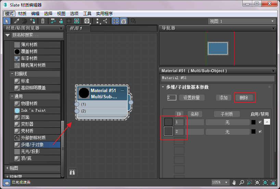Click the binoculars search icon in view
Viewport: 280px width, 189px height.
72,172
